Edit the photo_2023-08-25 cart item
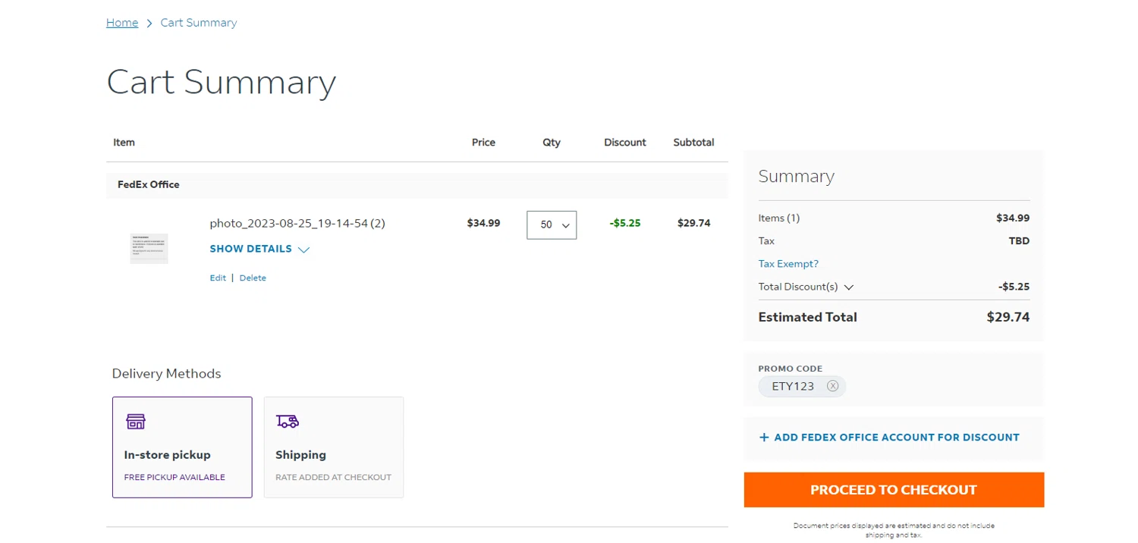1138x543 pixels. pos(218,278)
